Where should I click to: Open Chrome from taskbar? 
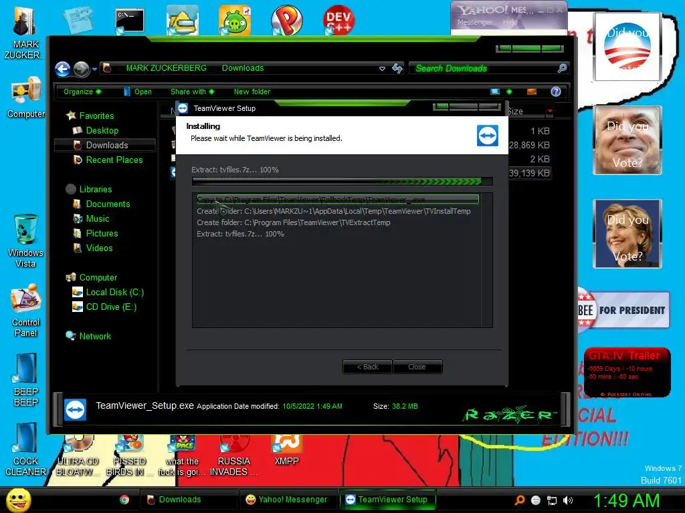click(x=124, y=500)
